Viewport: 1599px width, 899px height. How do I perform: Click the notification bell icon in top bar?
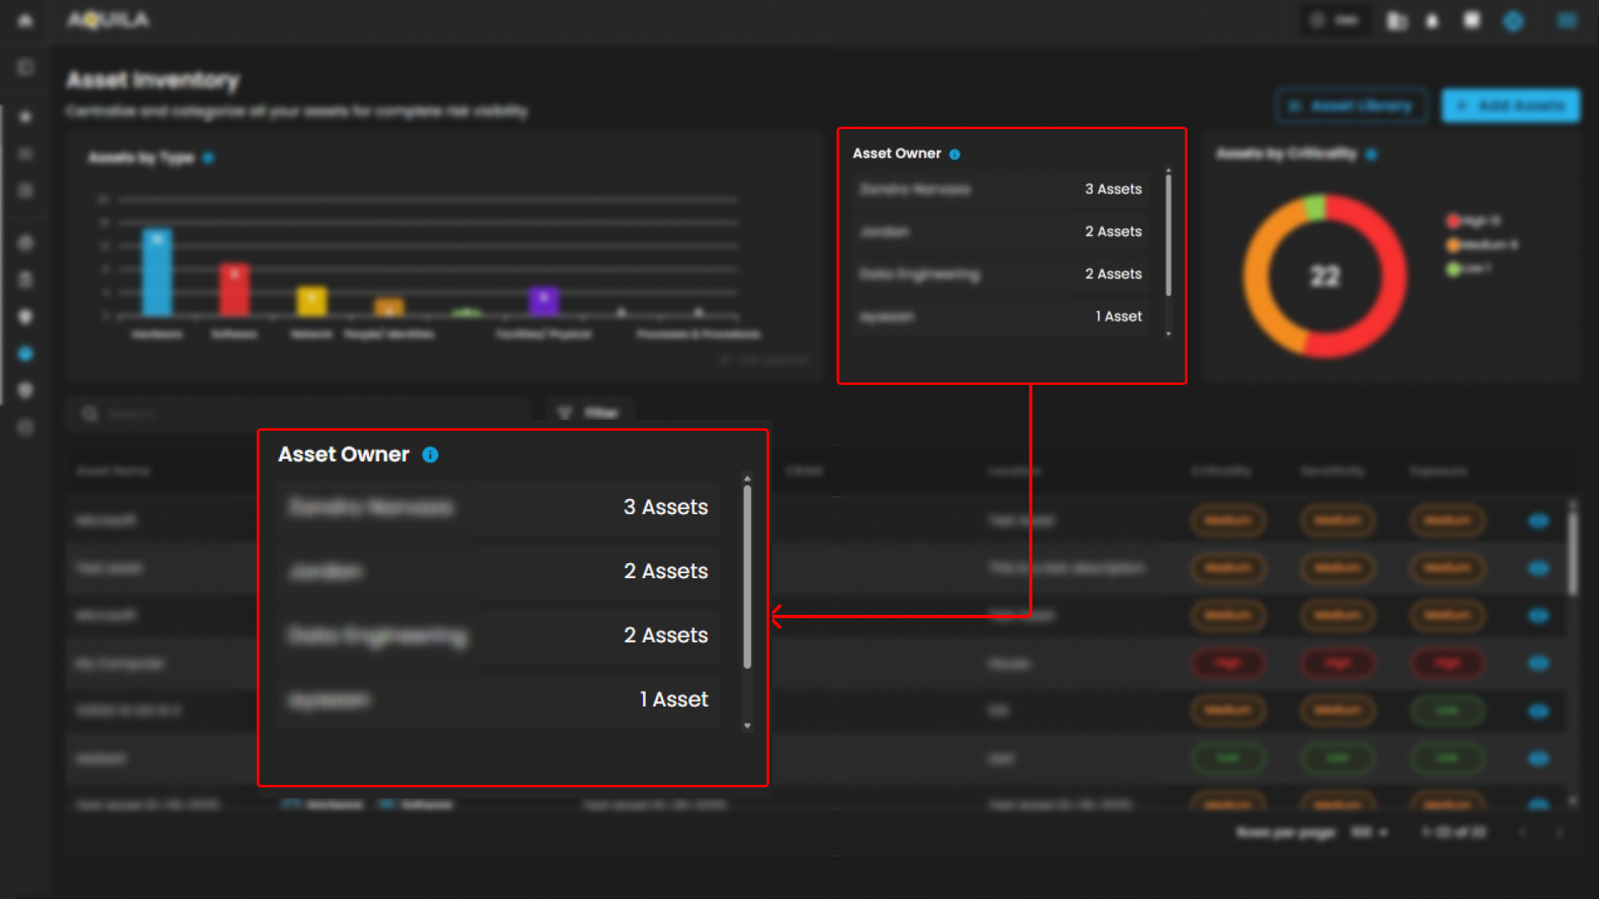[x=1432, y=21]
